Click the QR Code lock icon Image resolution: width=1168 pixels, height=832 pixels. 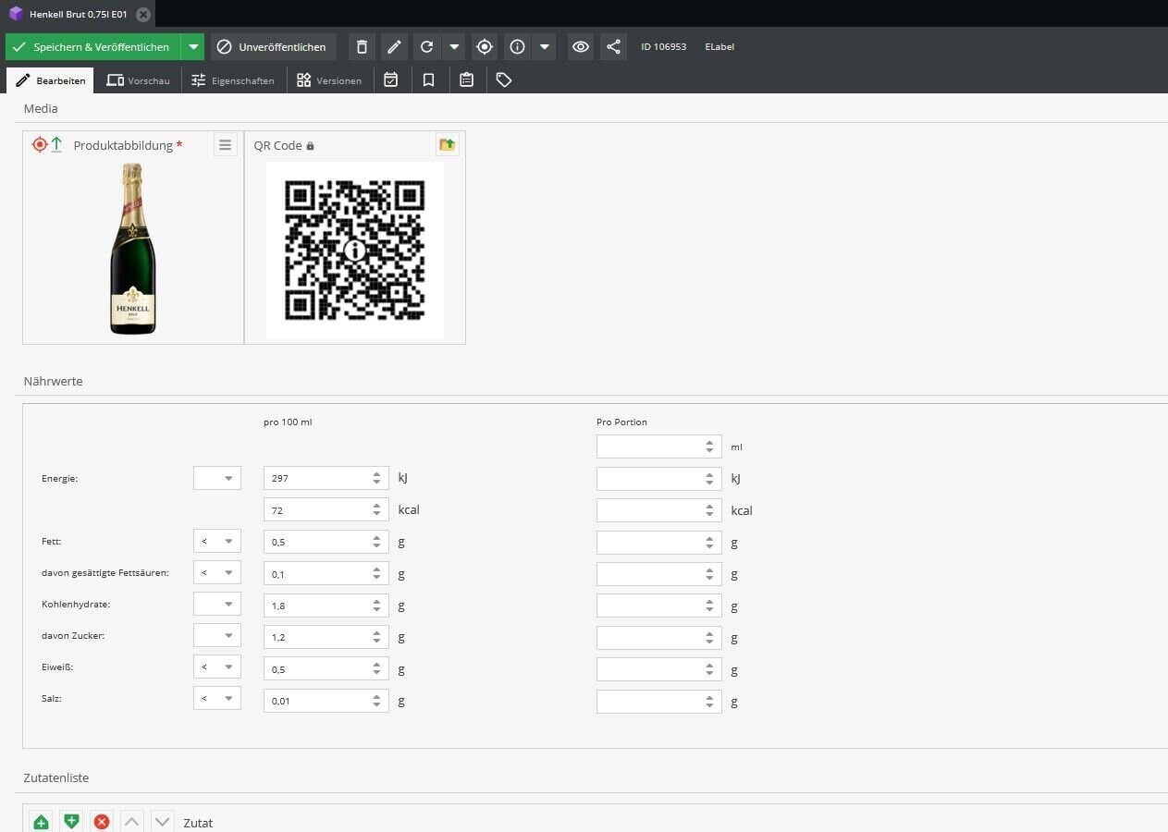311,146
